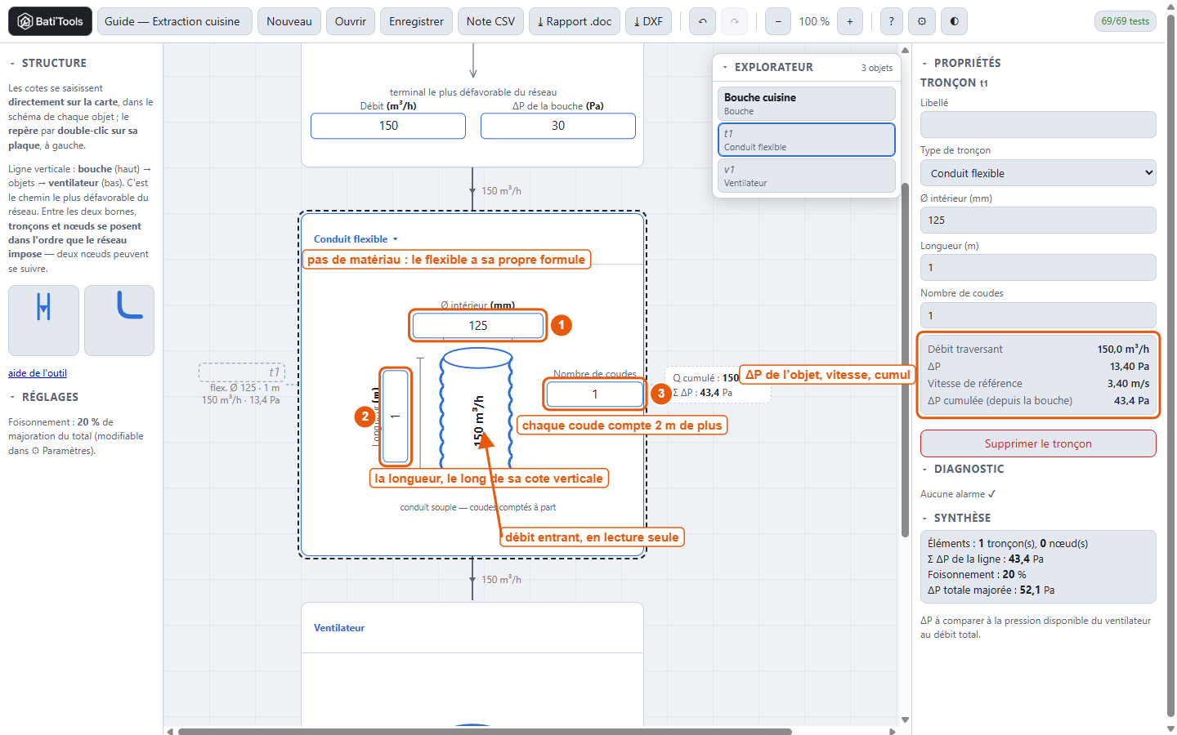
Task: Download the Rapport .doc export
Action: [x=575, y=21]
